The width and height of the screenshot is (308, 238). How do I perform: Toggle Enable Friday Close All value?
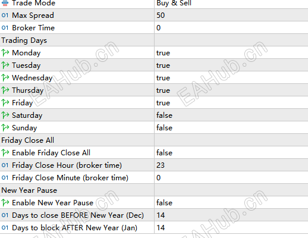click(x=231, y=153)
